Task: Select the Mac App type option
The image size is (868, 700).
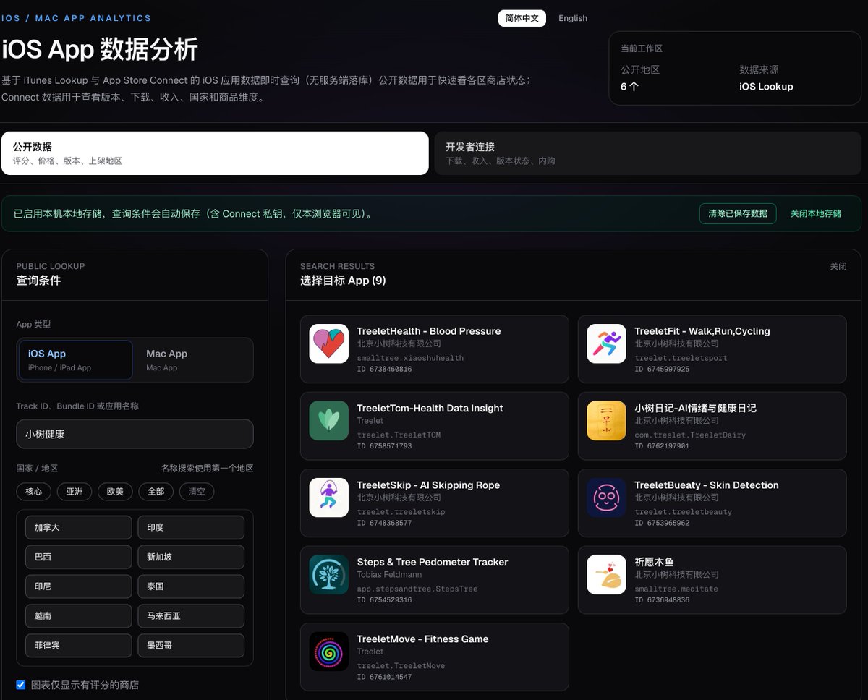Action: tap(193, 360)
